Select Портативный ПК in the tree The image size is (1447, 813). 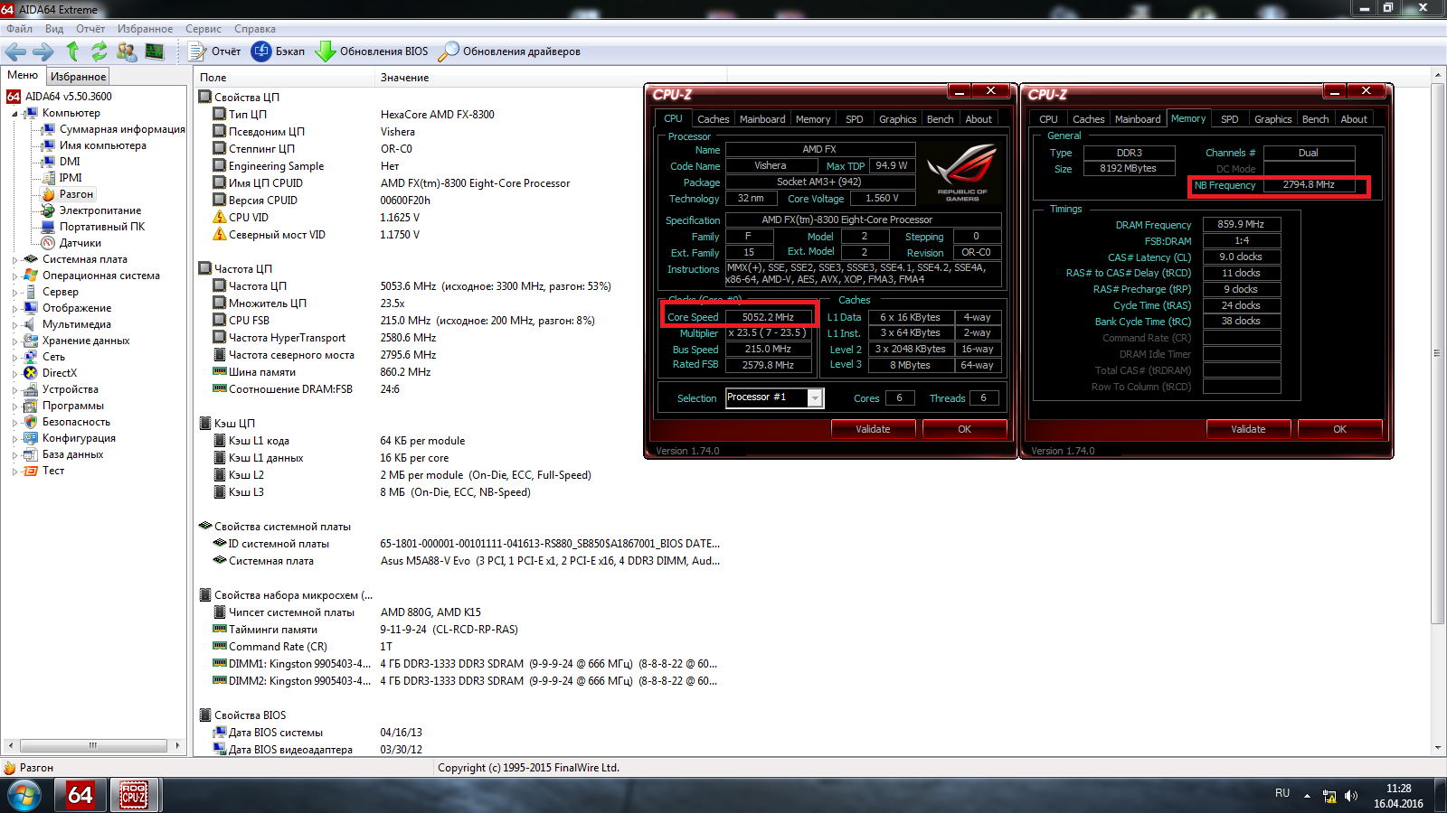point(102,227)
